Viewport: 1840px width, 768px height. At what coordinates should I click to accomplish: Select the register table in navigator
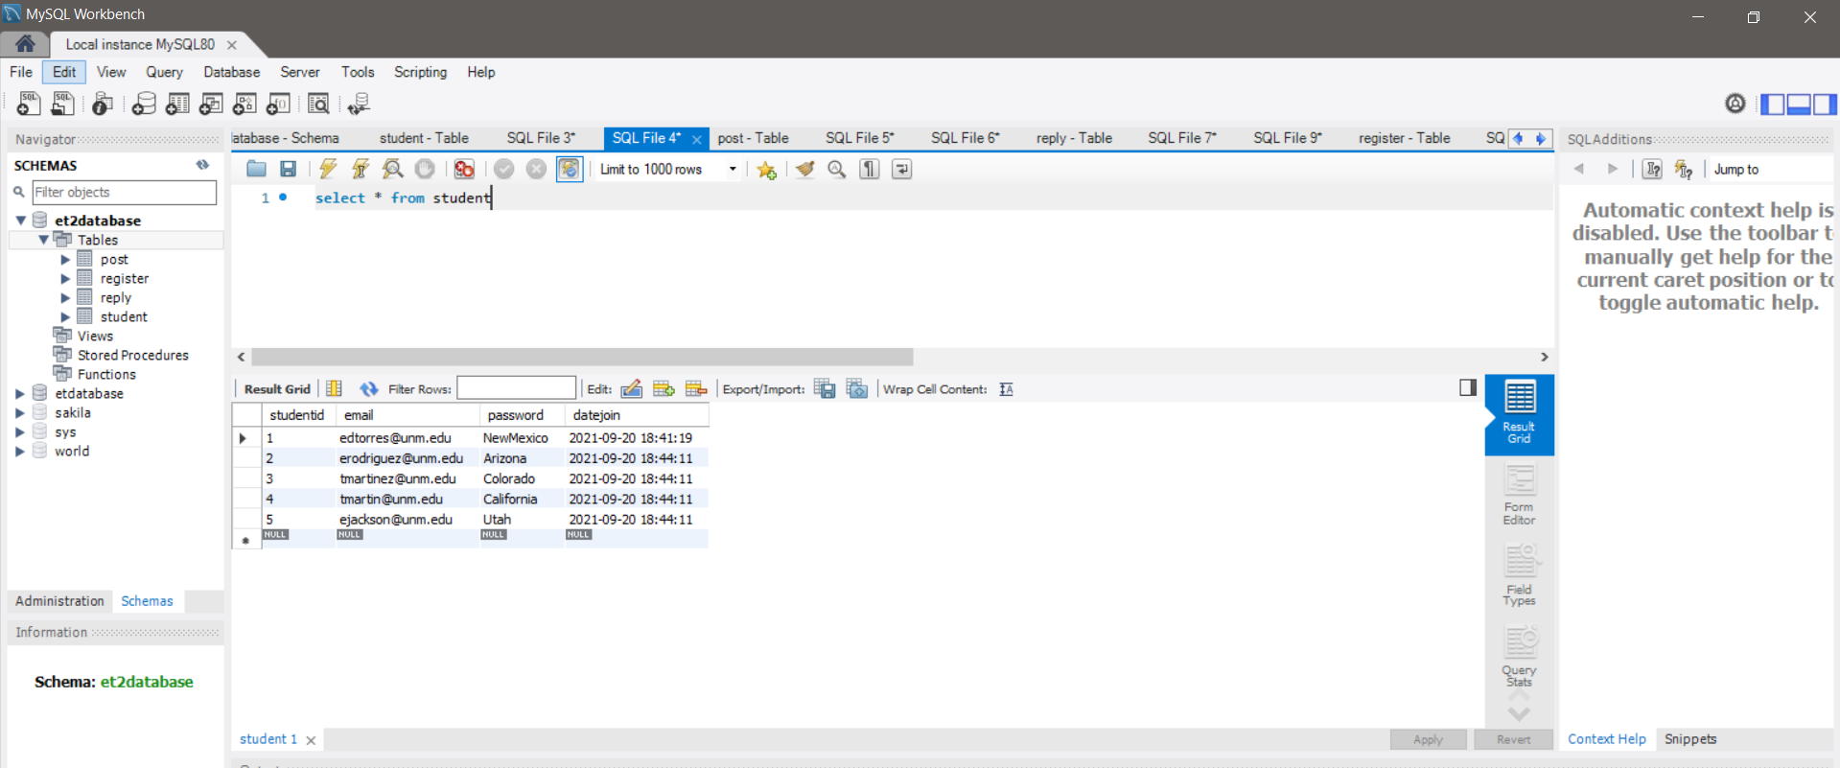click(x=125, y=278)
